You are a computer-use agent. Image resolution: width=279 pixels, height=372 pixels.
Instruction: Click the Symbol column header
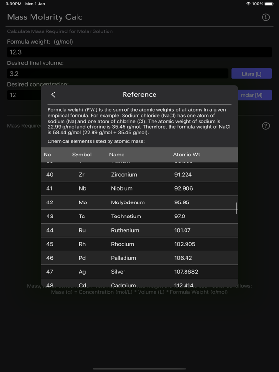point(81,155)
